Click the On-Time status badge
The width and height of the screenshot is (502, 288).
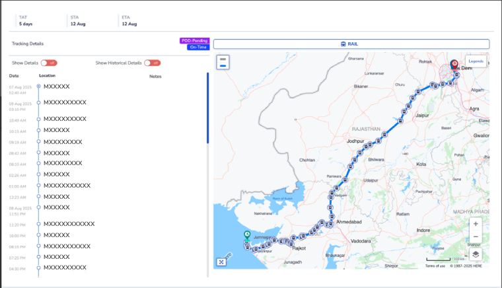click(197, 47)
